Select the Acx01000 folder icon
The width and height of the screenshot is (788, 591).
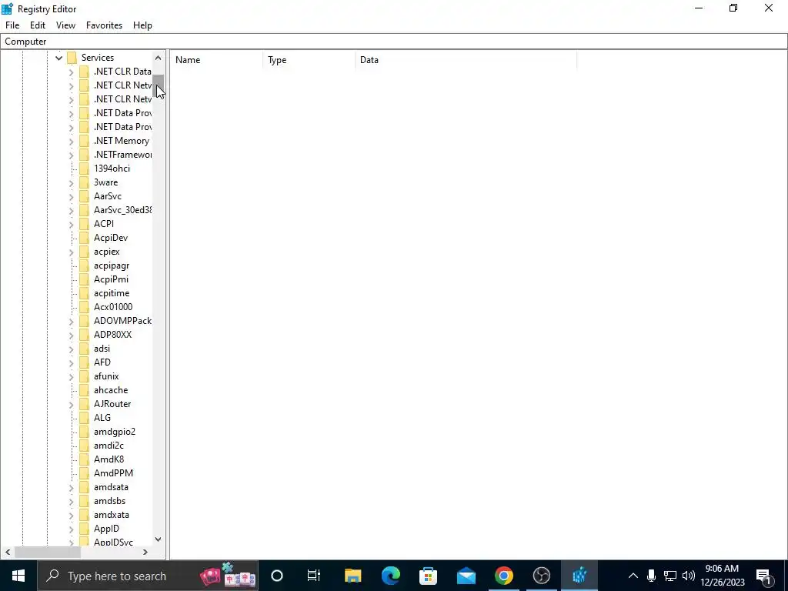[85, 307]
